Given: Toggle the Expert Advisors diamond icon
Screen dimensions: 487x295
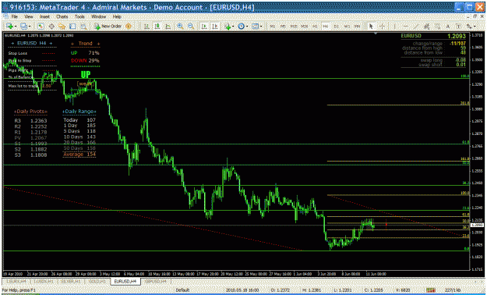Looking at the screenshot, I should pos(129,27).
